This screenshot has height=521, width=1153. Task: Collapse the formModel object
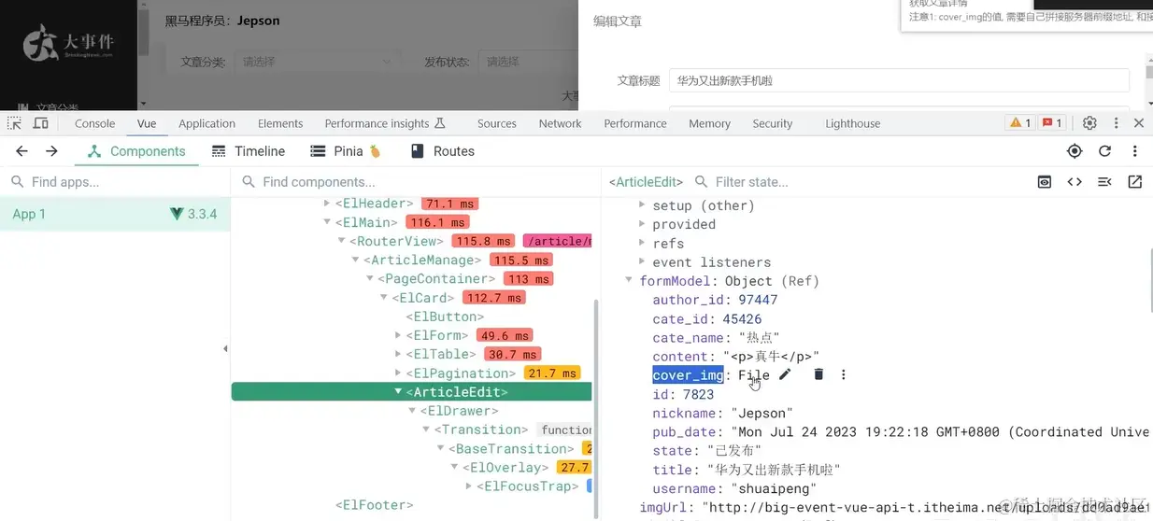pyautogui.click(x=628, y=281)
